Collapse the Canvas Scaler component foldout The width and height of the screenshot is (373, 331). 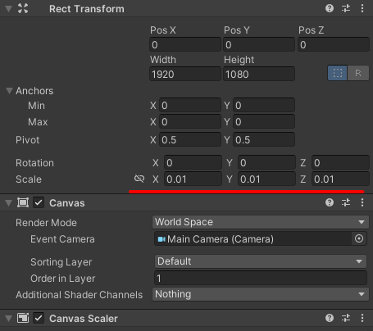coord(9,319)
